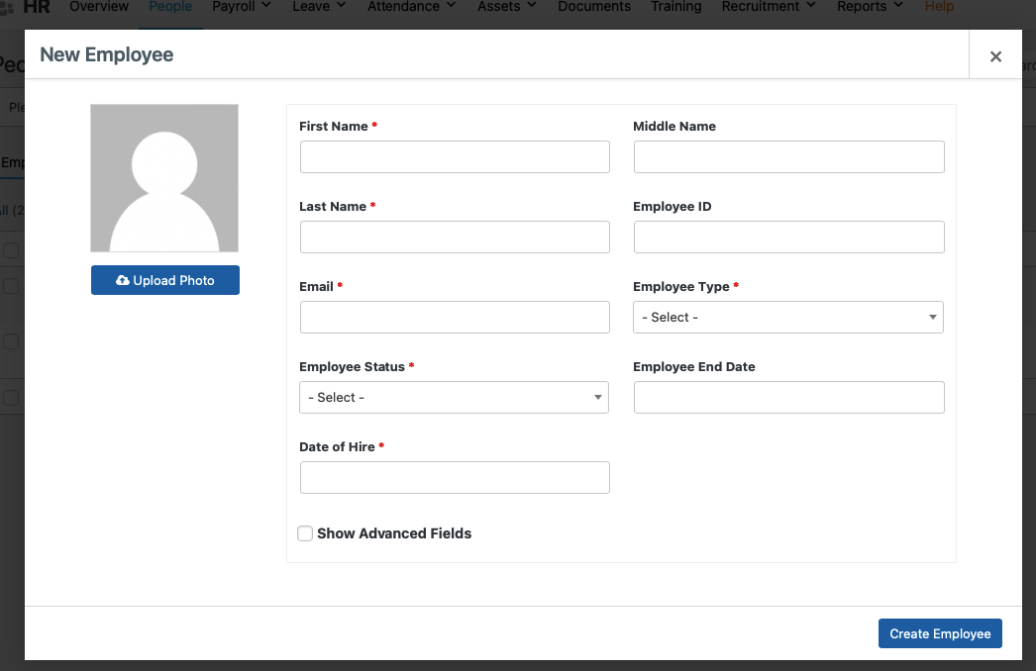Viewport: 1036px width, 671px height.
Task: Focus the Last Name input field
Action: 455,238
